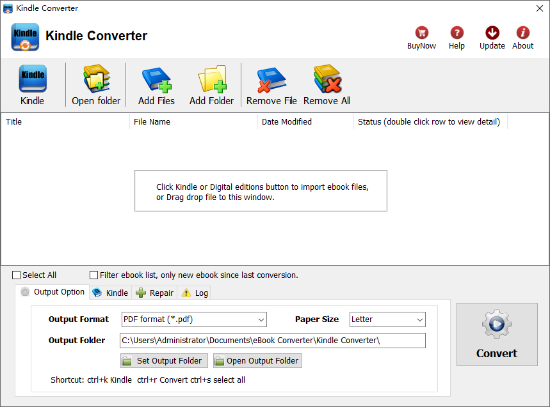This screenshot has height=407, width=550.
Task: Open the Log tab
Action: pyautogui.click(x=194, y=293)
